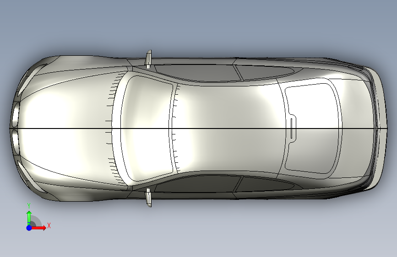Select the lower side mirror of the car
Viewport: 397px width, 257px height.
(148, 198)
